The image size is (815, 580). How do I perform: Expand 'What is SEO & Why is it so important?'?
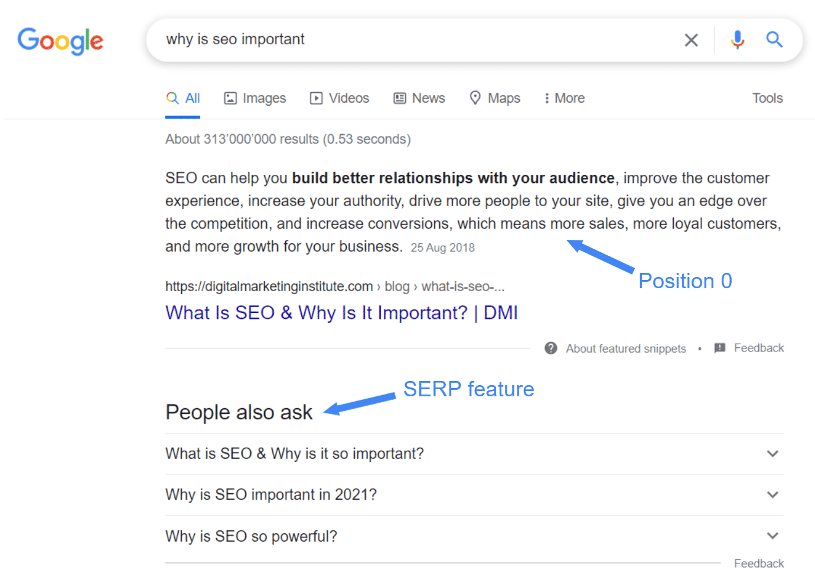[x=475, y=454]
